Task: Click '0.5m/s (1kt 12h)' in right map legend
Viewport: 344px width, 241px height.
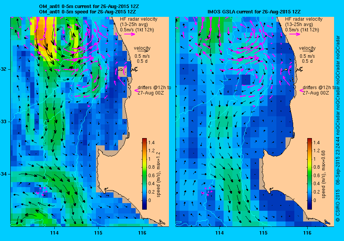Action: pos(302,29)
